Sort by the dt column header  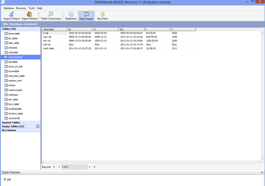pos(80,29)
